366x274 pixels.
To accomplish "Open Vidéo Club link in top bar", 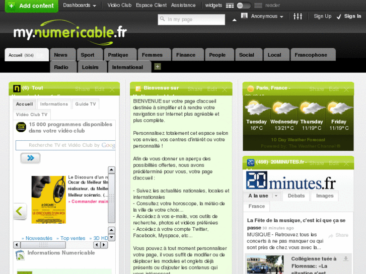I will [119, 5].
